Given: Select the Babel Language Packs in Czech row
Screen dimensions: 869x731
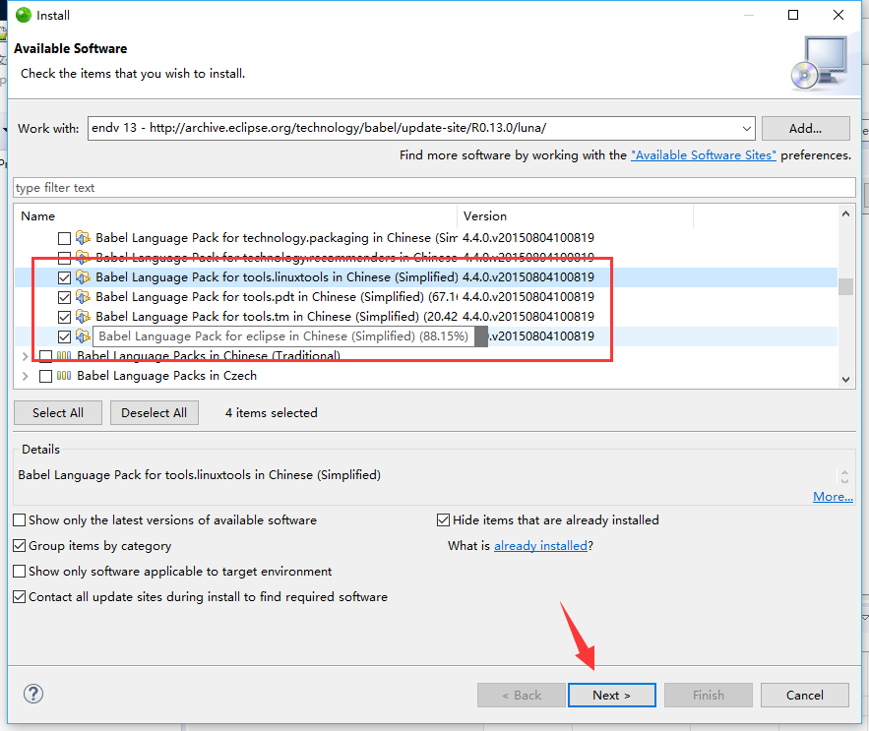Looking at the screenshot, I should tap(425, 376).
